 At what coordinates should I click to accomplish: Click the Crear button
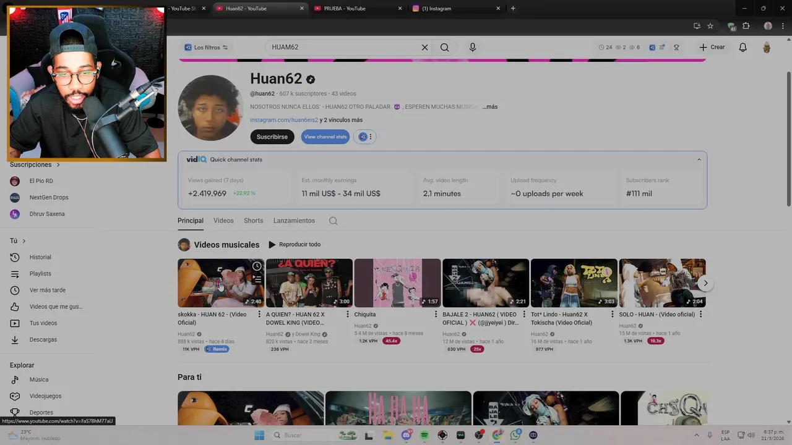pyautogui.click(x=712, y=47)
